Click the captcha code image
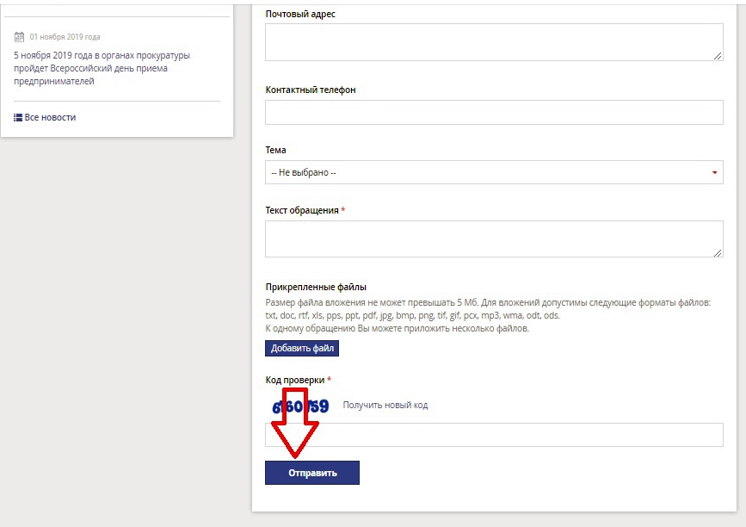The image size is (746, 527). click(300, 406)
